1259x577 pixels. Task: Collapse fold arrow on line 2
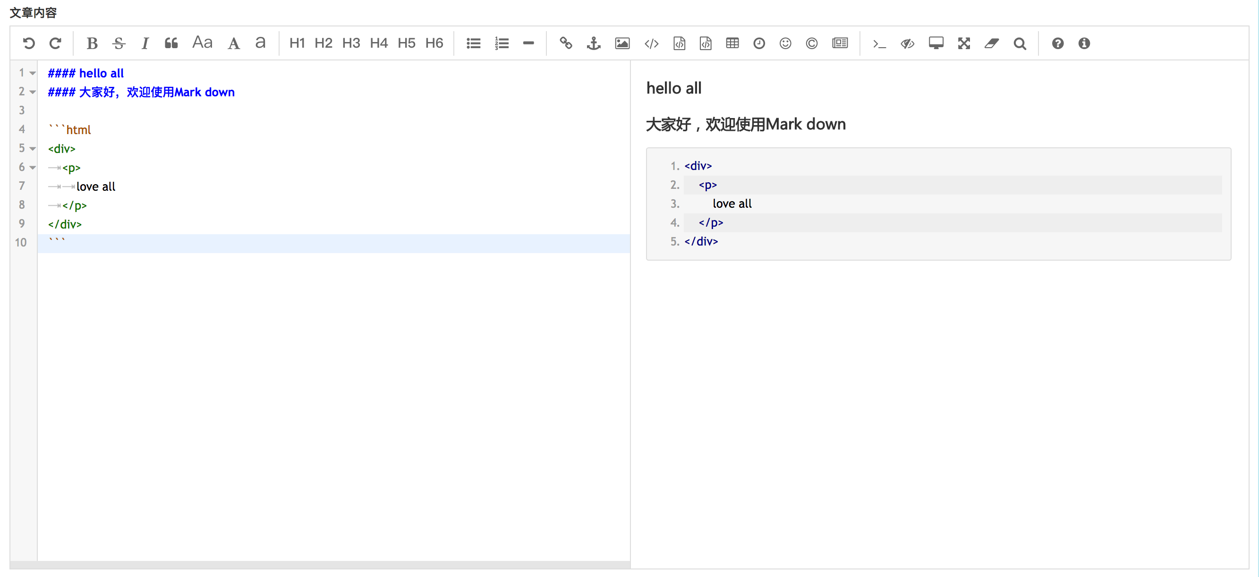[x=32, y=92]
